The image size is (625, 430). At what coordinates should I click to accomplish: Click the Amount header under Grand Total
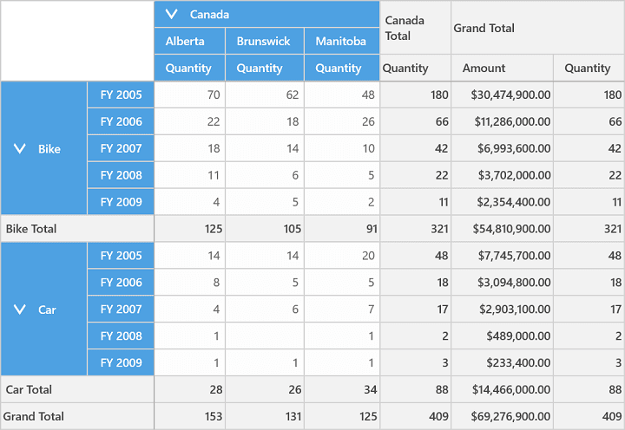coord(503,68)
